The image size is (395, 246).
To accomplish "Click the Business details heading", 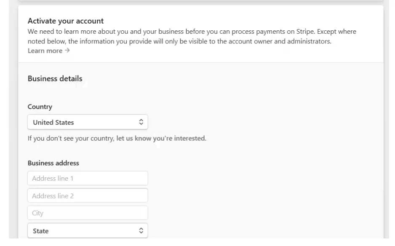I will [x=55, y=79].
